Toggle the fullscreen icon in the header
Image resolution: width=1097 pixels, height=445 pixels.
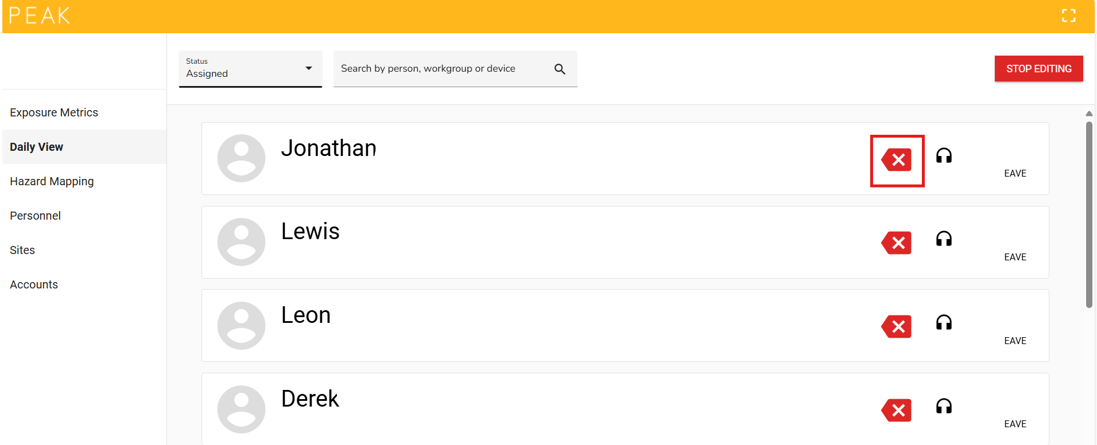pyautogui.click(x=1068, y=15)
